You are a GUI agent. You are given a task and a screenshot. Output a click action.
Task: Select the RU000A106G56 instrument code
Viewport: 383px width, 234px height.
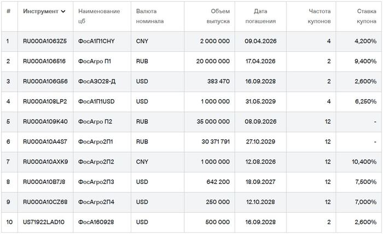click(x=45, y=81)
